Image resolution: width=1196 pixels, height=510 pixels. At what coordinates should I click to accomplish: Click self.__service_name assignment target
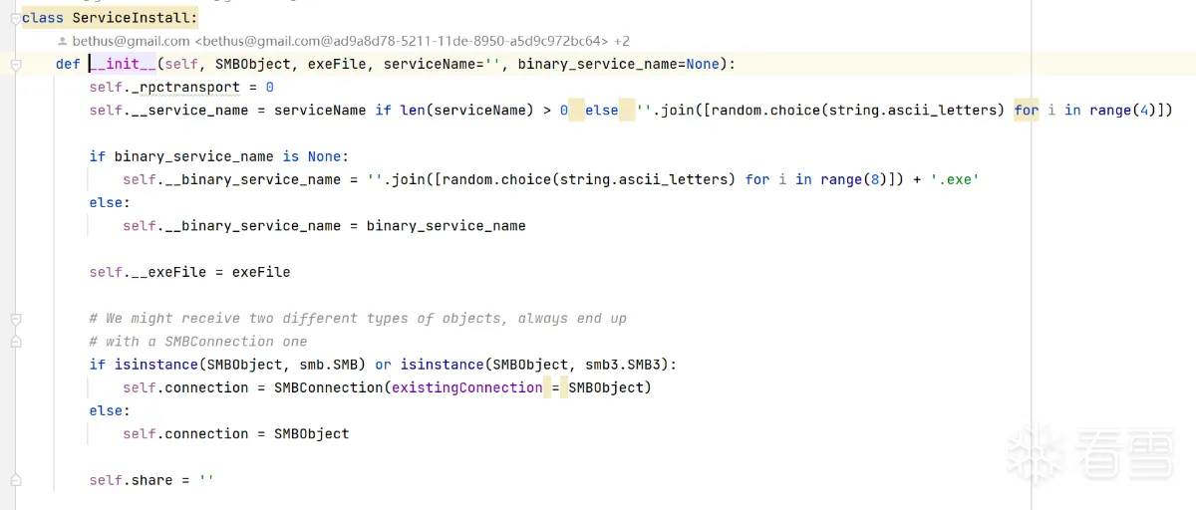(x=168, y=110)
